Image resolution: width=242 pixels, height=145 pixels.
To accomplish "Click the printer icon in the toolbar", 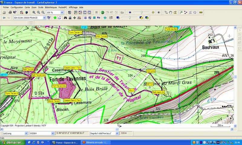I will click(x=10, y=12).
